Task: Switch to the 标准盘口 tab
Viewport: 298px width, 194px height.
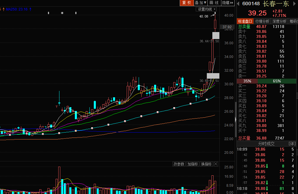Action: tap(245, 21)
